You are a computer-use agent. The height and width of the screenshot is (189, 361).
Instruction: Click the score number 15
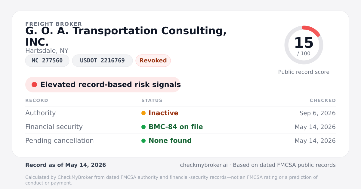pos(304,43)
